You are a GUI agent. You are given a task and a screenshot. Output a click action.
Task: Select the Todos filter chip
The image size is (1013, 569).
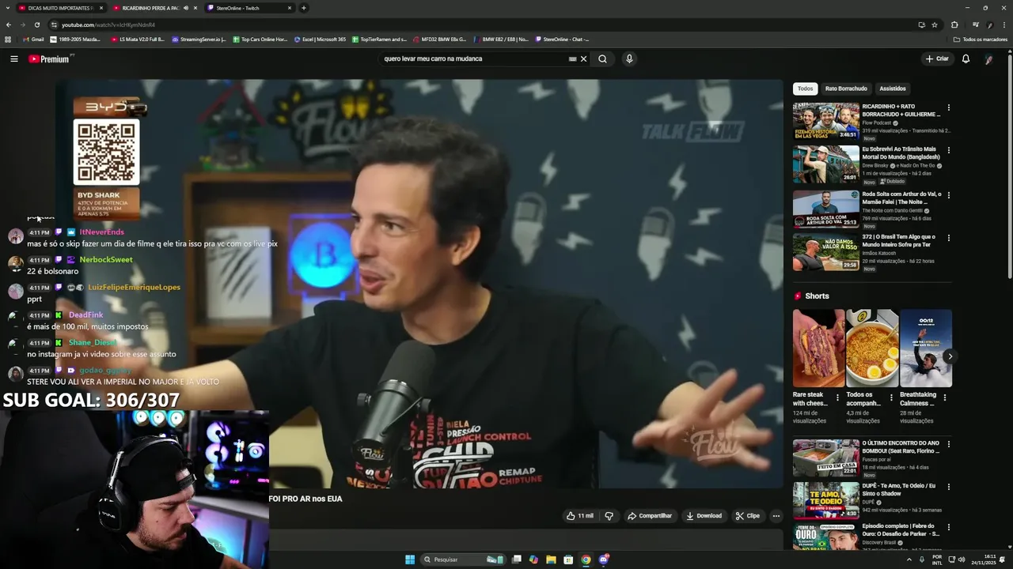point(805,89)
